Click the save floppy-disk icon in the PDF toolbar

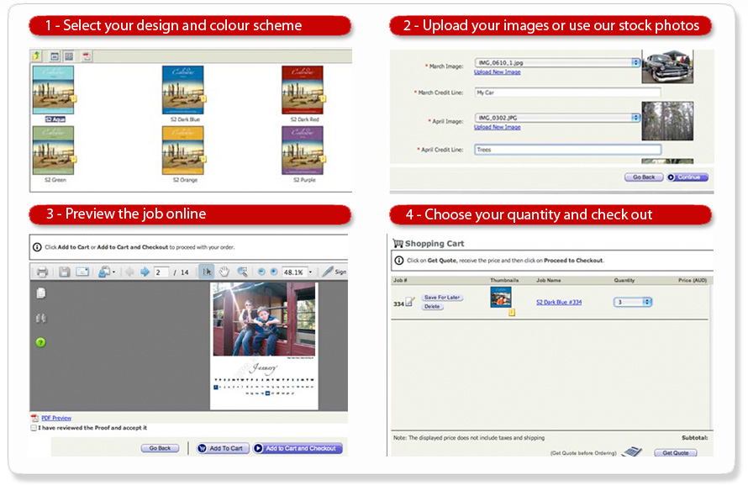tap(65, 272)
